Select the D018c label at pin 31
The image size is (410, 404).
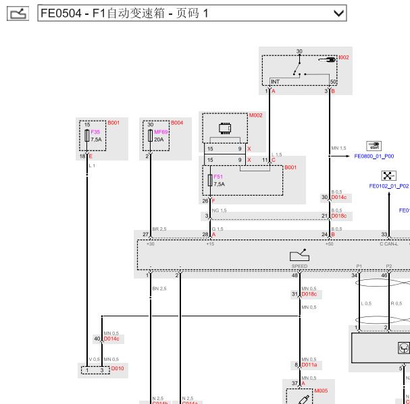click(x=309, y=294)
